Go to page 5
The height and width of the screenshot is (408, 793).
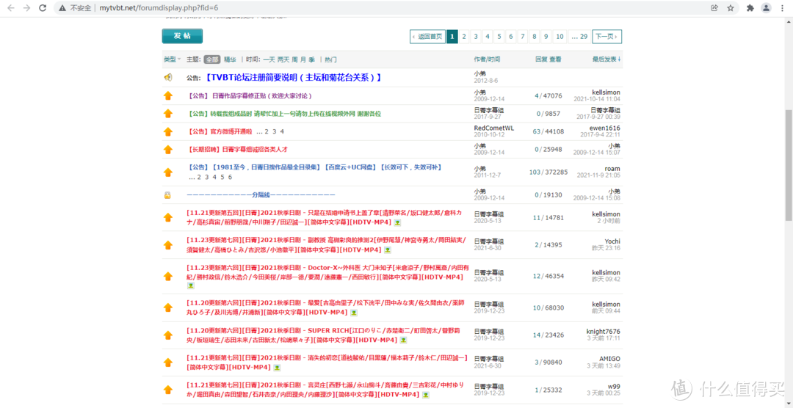tap(499, 37)
